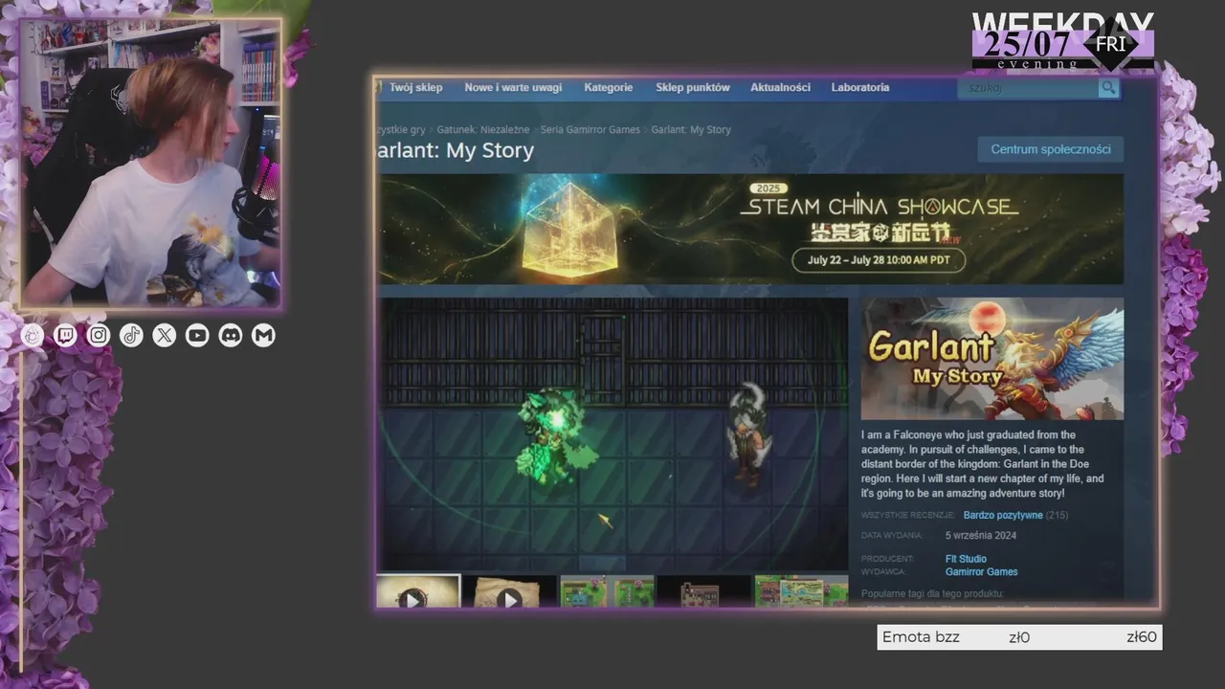Screen dimensions: 1225x689
Task: Open Nowe i warte uwagi menu
Action: tap(513, 87)
